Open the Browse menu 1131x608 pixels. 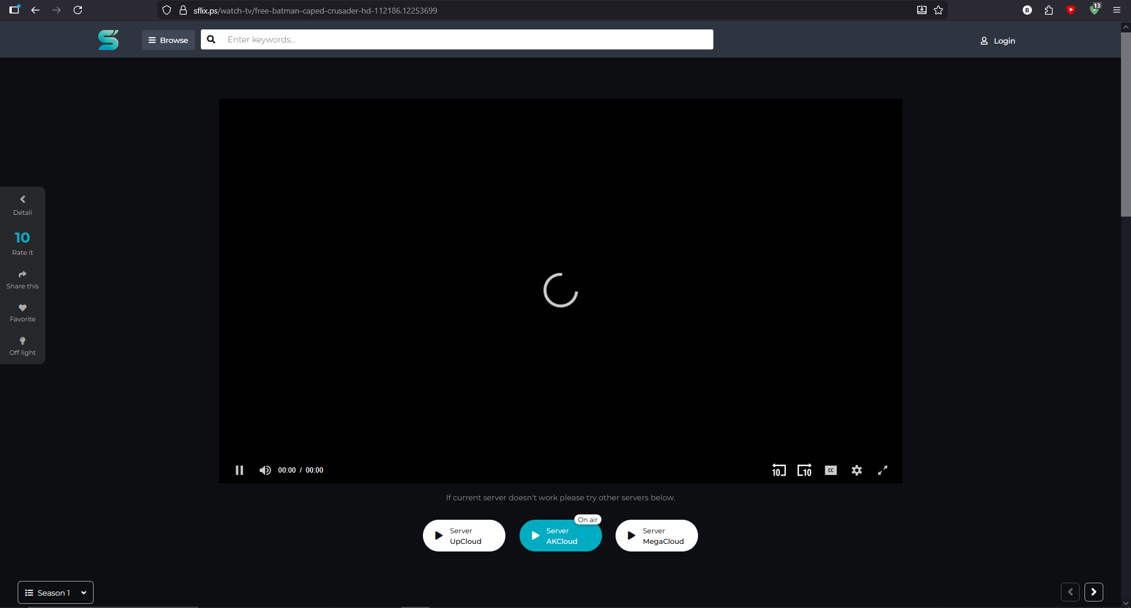tap(168, 39)
